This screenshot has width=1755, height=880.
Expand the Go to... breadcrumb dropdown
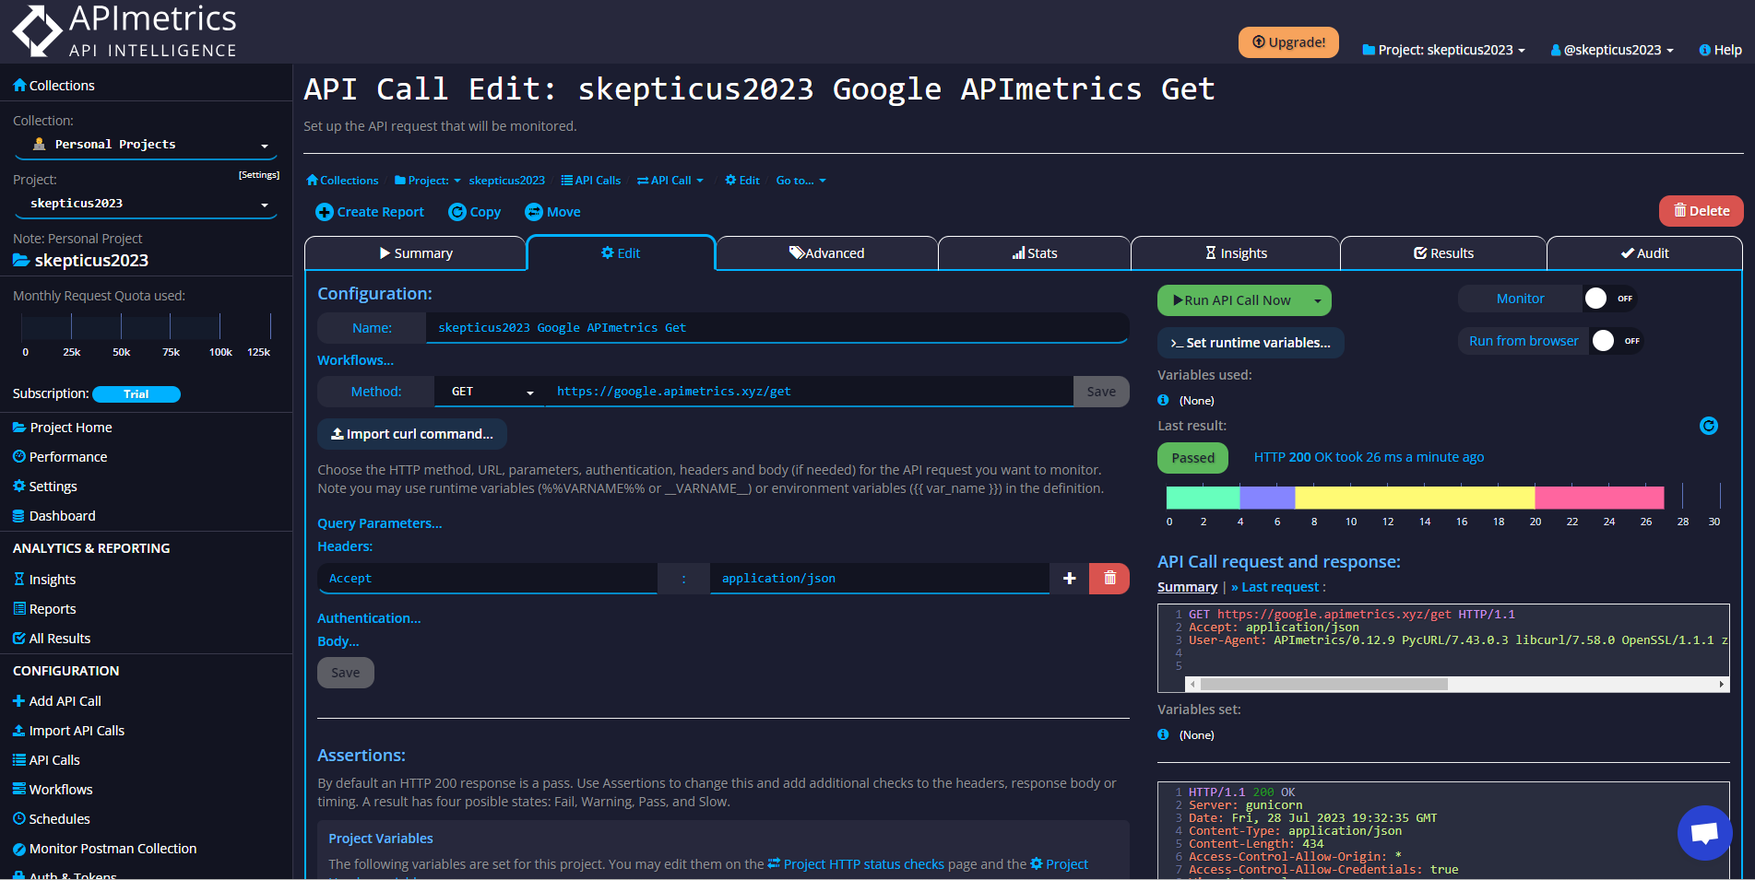801,181
